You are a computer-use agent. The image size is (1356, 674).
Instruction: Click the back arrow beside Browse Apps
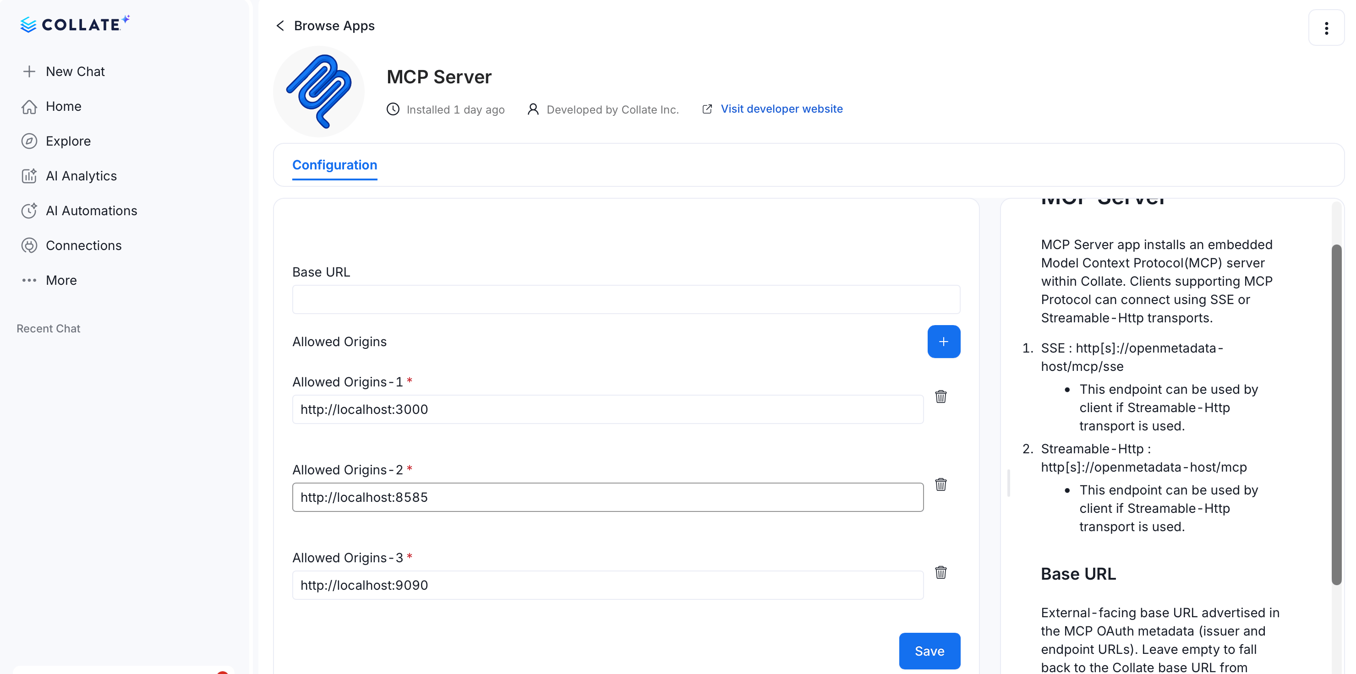click(x=280, y=26)
